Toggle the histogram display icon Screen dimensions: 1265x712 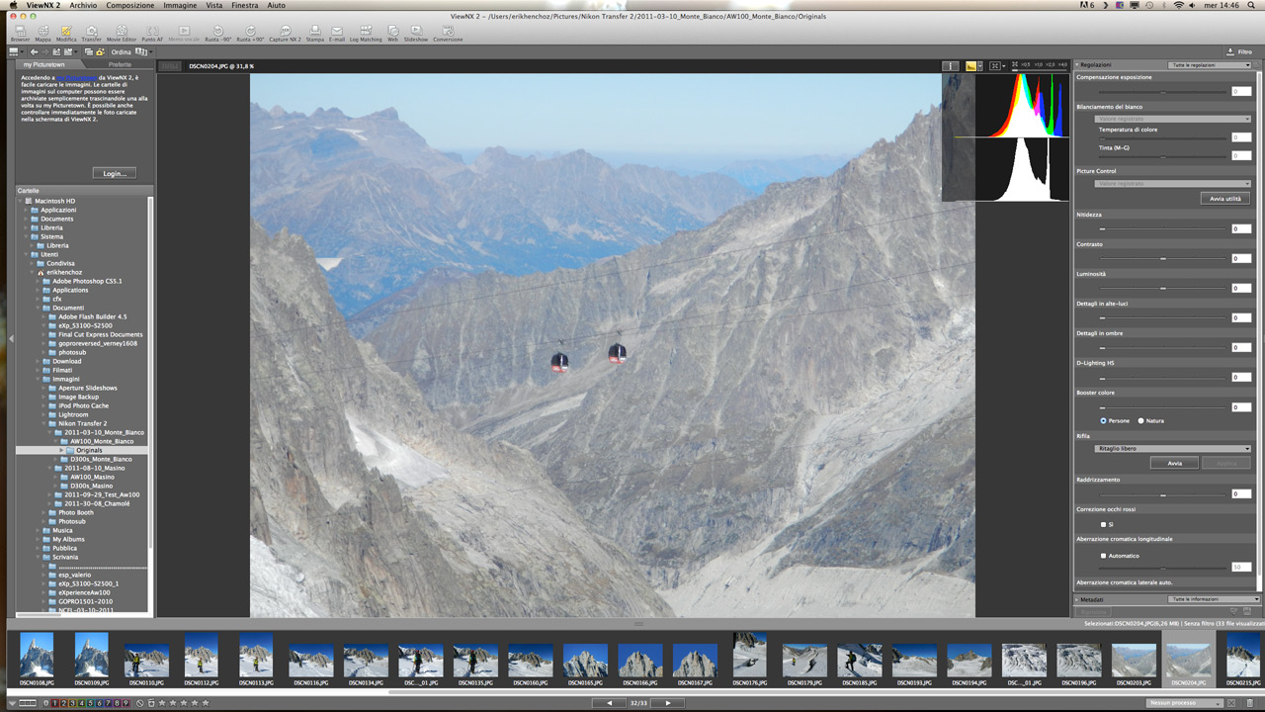click(971, 66)
